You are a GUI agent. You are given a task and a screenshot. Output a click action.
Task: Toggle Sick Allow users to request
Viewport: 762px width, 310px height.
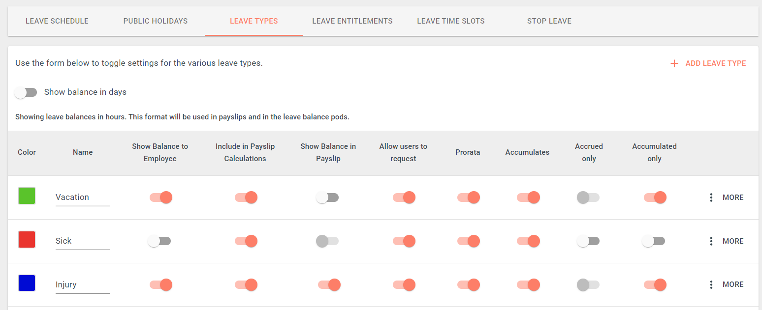(404, 241)
